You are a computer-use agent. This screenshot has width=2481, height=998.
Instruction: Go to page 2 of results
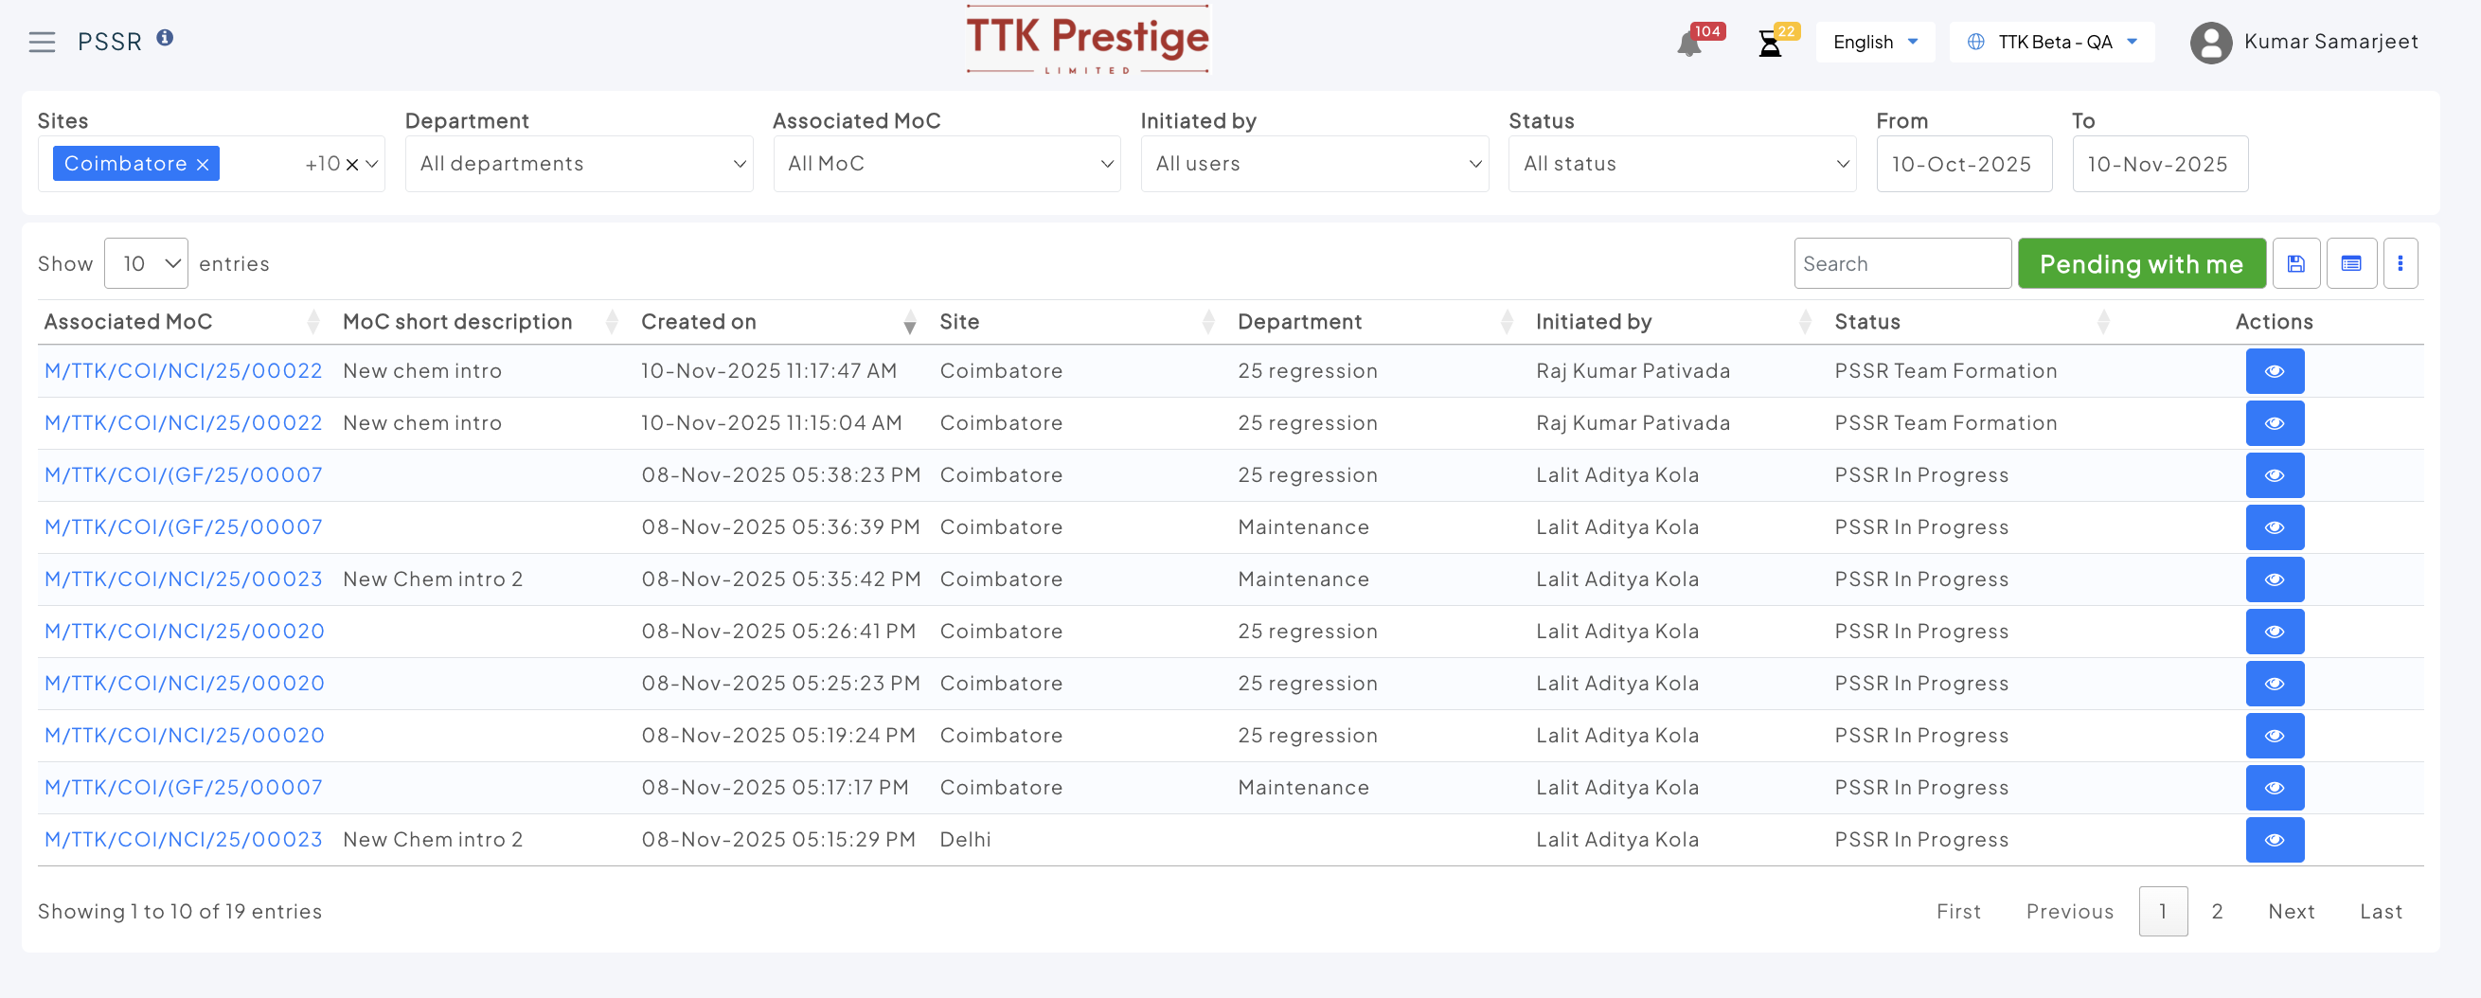tap(2216, 911)
